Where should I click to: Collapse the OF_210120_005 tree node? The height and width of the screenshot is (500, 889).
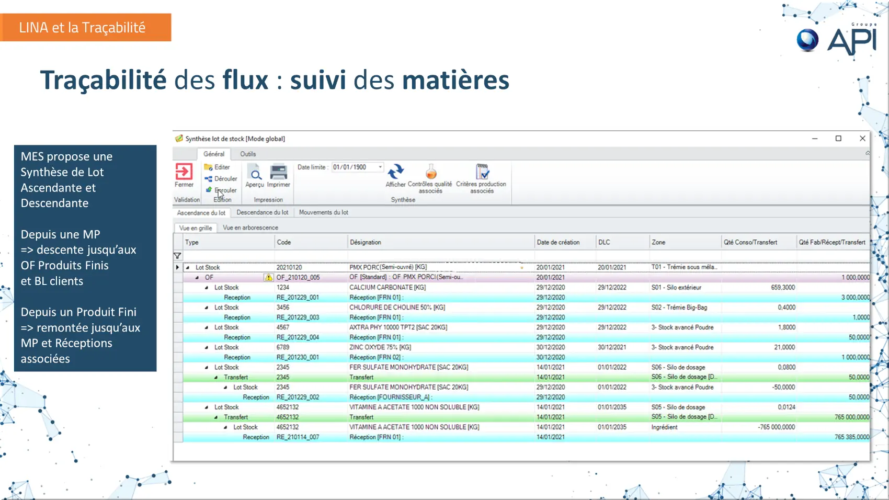click(197, 277)
